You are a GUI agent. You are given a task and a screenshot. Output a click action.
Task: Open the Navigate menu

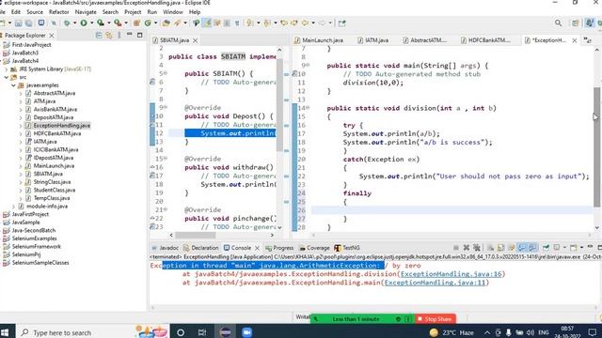point(86,12)
